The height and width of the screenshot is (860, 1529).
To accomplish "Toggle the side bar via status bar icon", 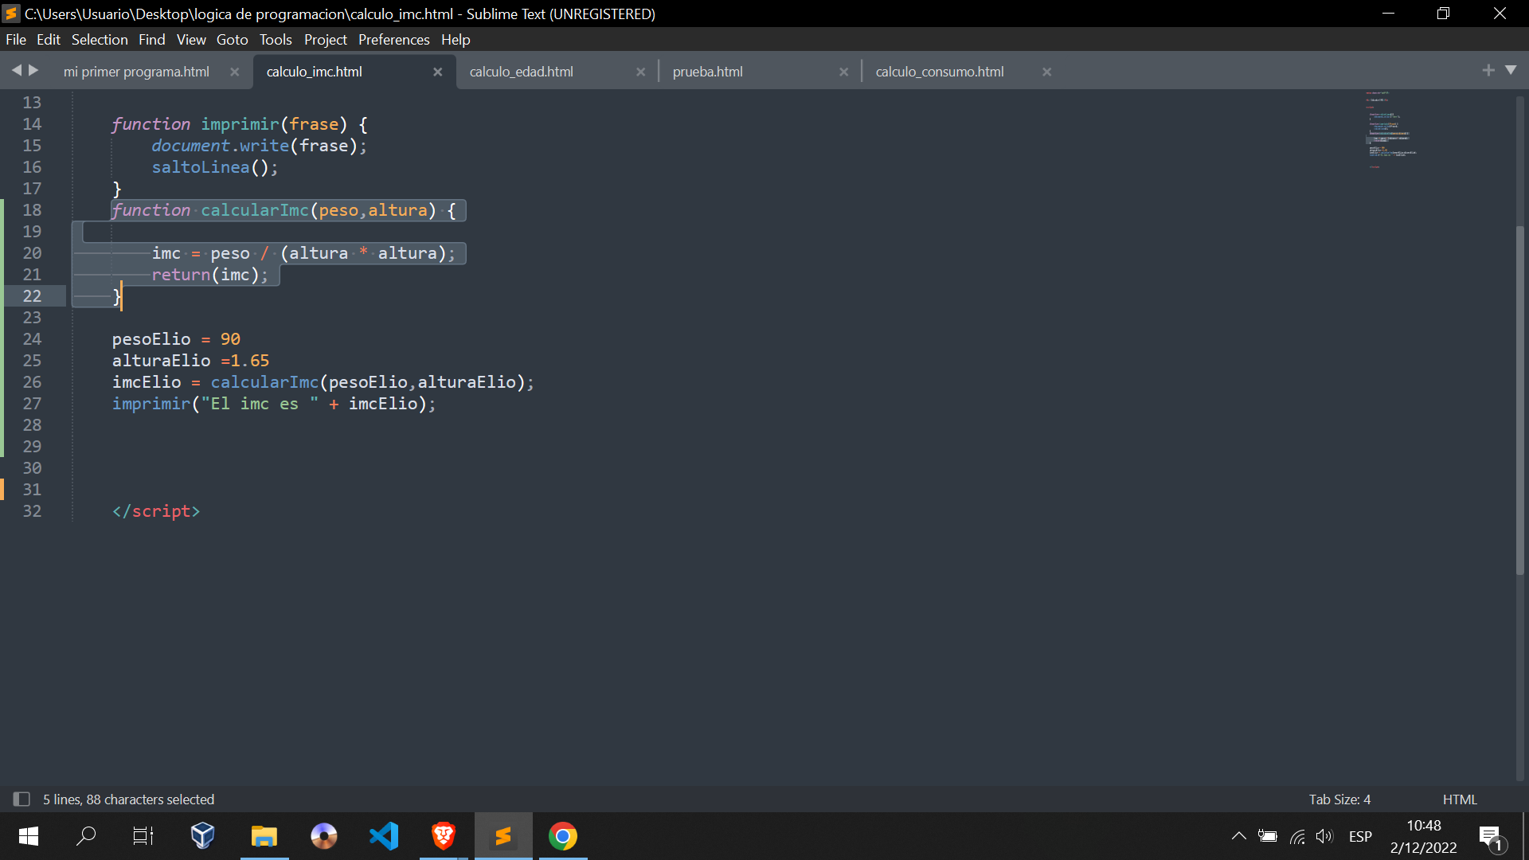I will pos(22,799).
